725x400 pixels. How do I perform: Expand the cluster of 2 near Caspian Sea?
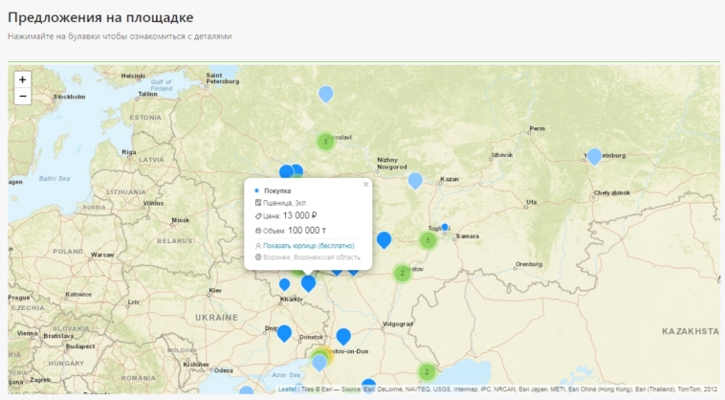427,371
